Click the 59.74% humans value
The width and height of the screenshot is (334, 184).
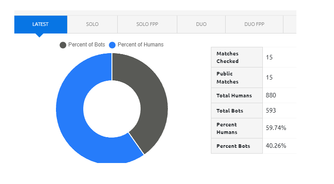276,128
